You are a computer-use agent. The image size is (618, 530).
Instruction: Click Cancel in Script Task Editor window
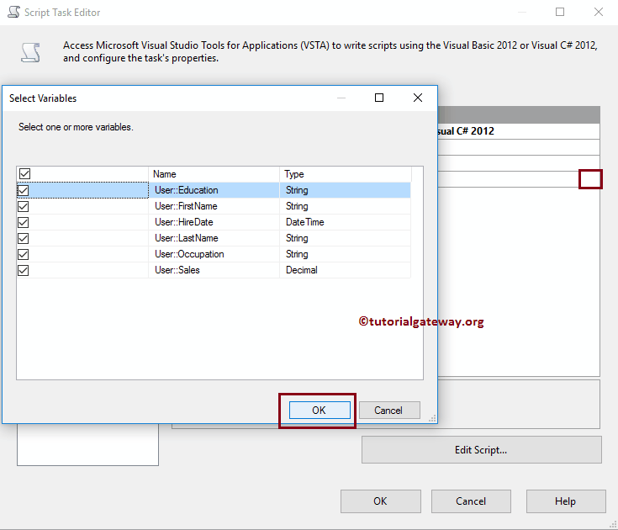[471, 501]
